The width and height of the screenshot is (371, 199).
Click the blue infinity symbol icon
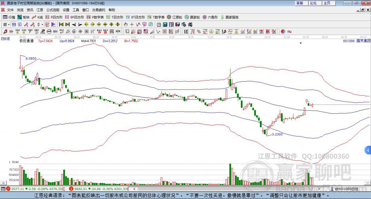click(289, 31)
